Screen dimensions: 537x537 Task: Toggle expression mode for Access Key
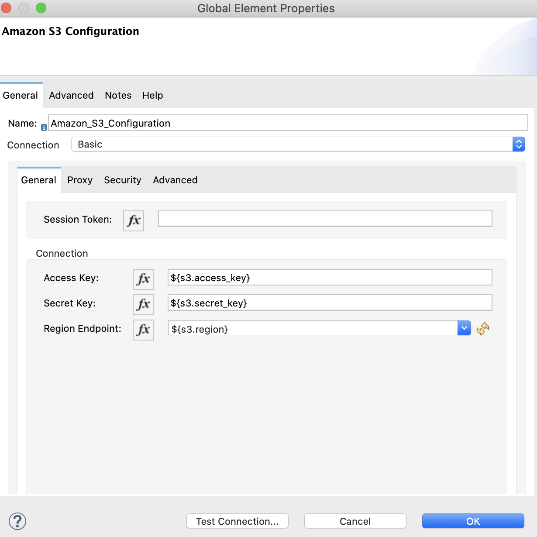143,279
